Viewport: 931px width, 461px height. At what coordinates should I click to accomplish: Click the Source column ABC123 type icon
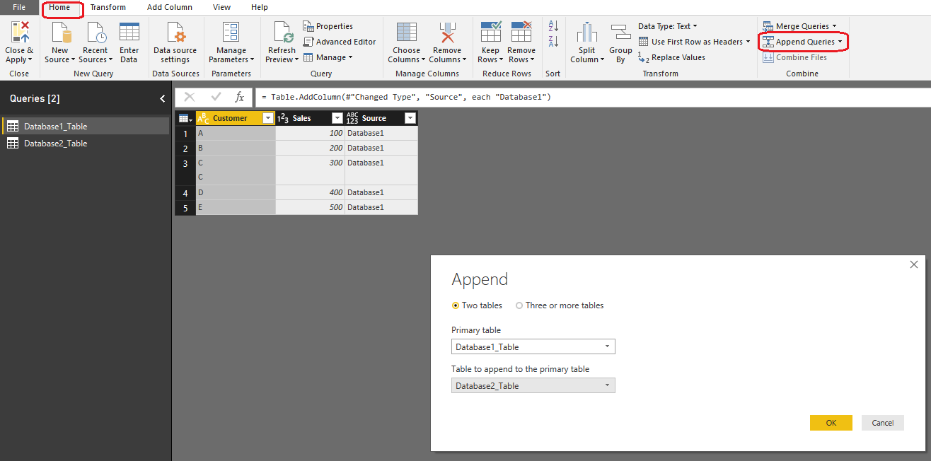pyautogui.click(x=352, y=118)
